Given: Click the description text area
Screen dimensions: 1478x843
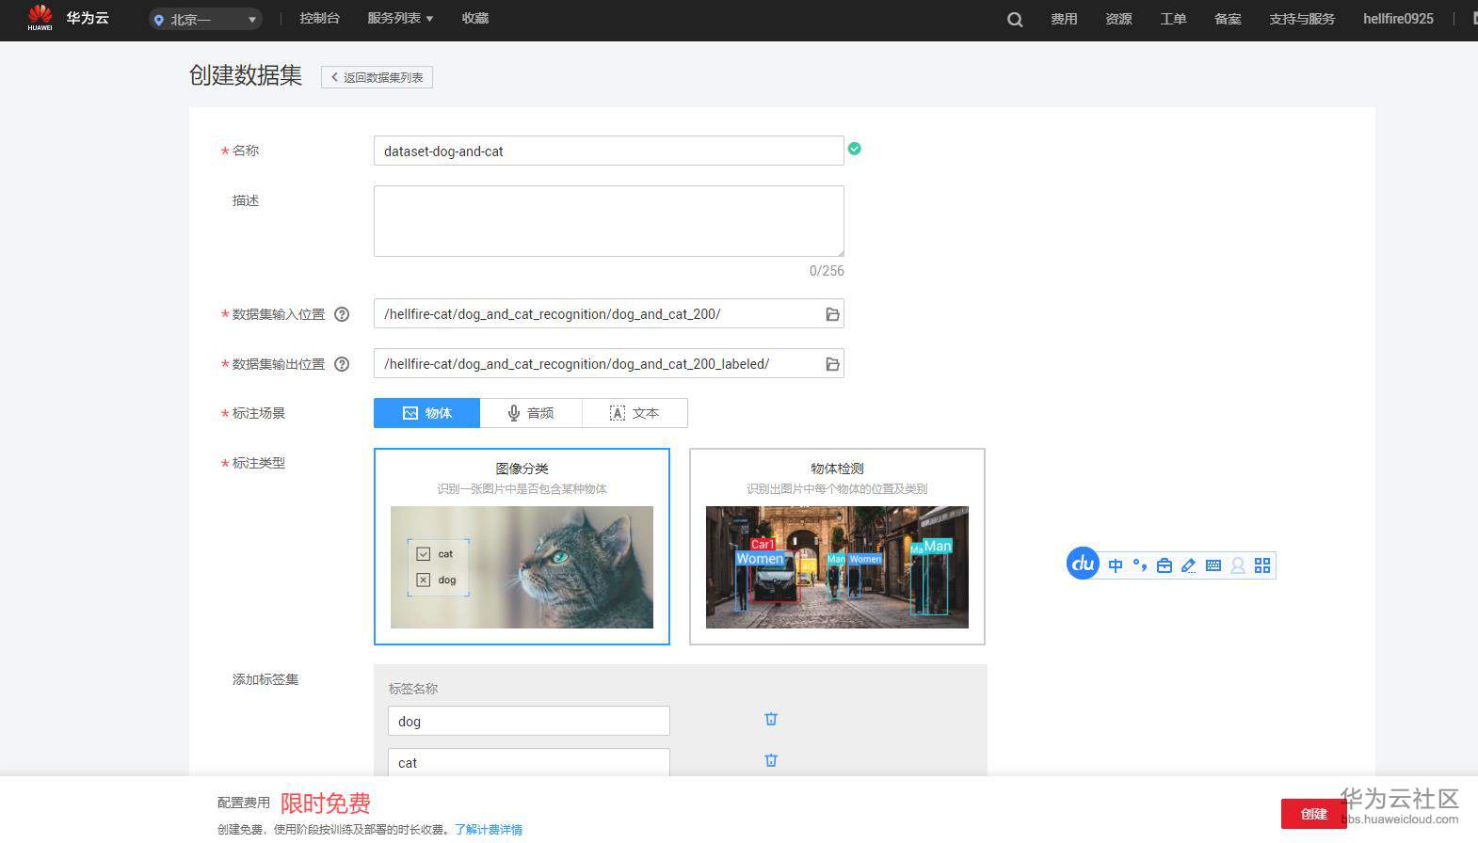Looking at the screenshot, I should pyautogui.click(x=608, y=221).
